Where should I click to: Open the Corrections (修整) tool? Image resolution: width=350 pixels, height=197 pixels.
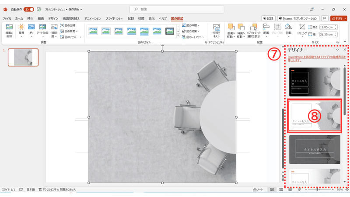(x=21, y=31)
